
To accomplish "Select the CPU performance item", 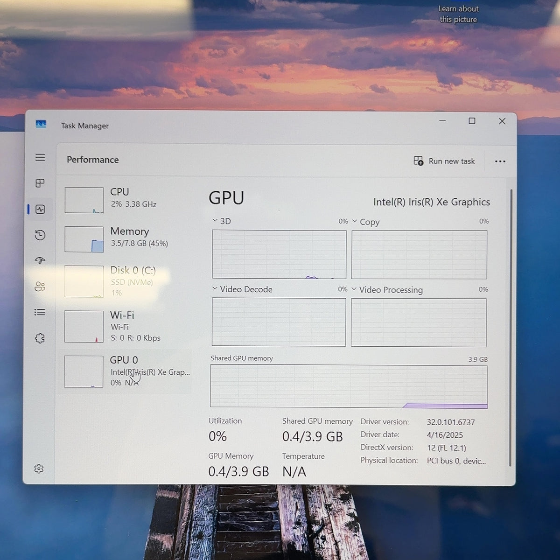I will (125, 200).
